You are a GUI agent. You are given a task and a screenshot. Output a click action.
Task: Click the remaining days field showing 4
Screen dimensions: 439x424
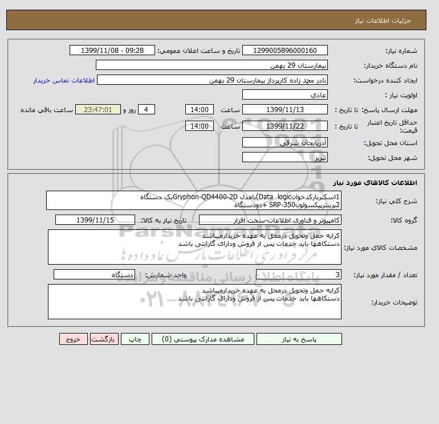click(146, 110)
